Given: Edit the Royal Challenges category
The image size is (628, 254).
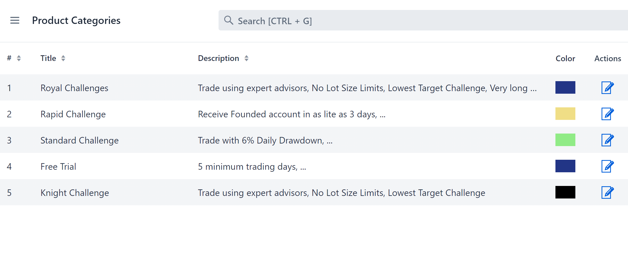Looking at the screenshot, I should tap(607, 88).
